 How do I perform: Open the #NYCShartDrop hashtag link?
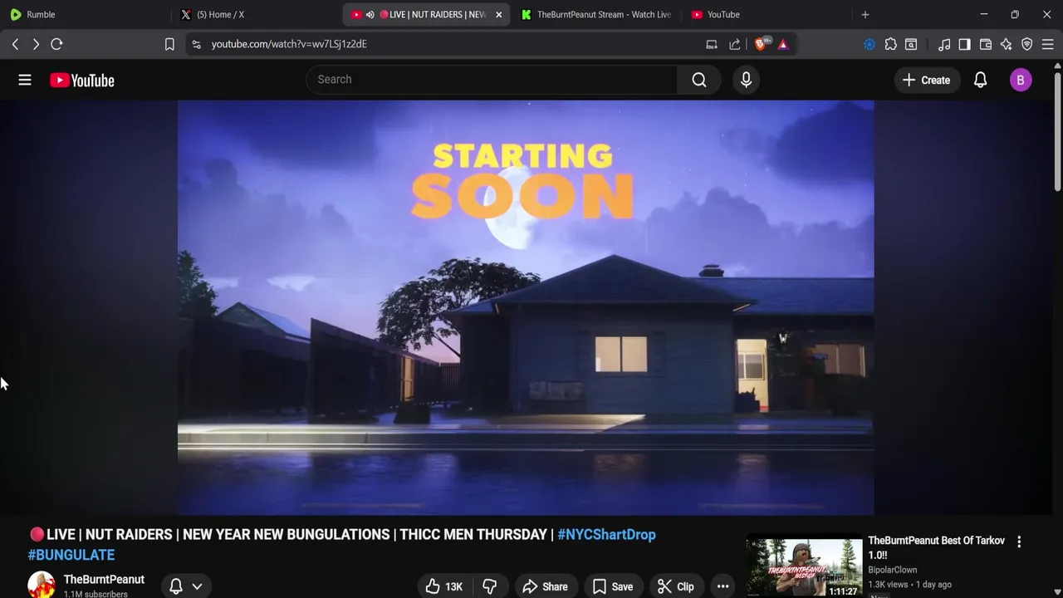pyautogui.click(x=606, y=534)
